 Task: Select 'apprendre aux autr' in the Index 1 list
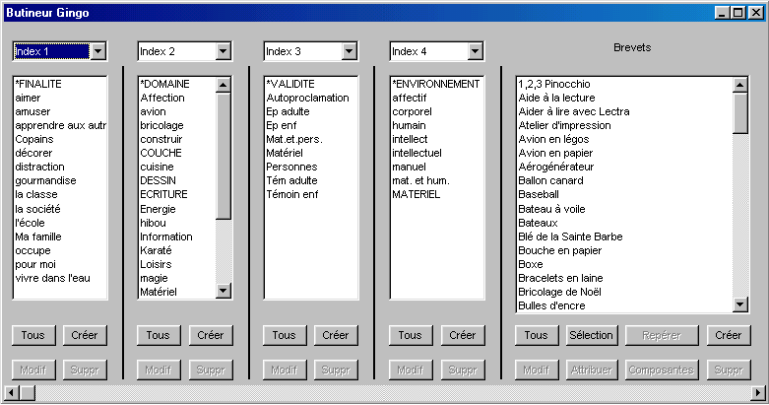click(60, 126)
